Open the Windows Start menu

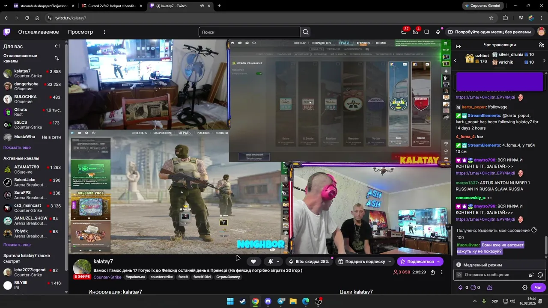coord(230,301)
